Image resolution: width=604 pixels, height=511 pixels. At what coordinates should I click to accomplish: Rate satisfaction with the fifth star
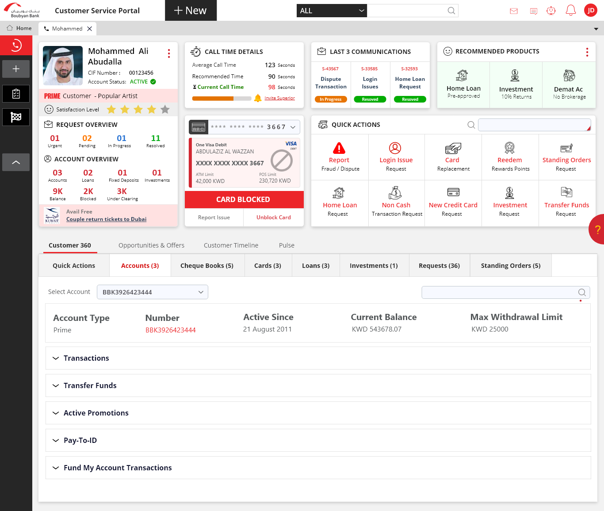pos(165,109)
